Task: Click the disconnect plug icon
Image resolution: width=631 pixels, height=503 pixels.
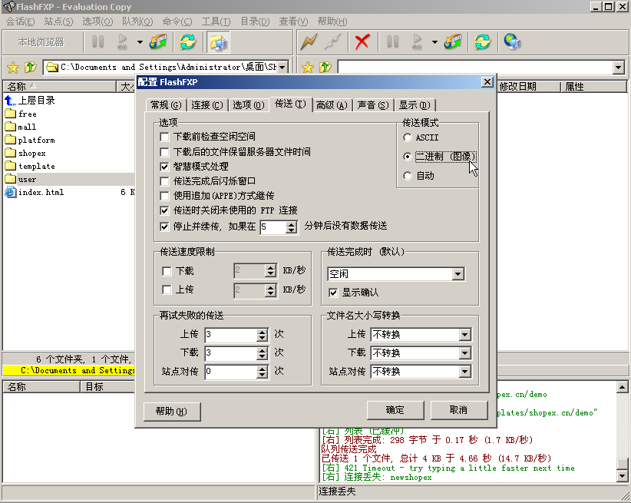Action: 333,41
